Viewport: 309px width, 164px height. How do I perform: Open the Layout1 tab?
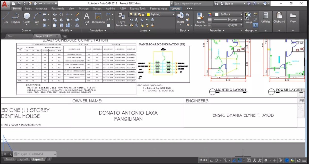23,159
